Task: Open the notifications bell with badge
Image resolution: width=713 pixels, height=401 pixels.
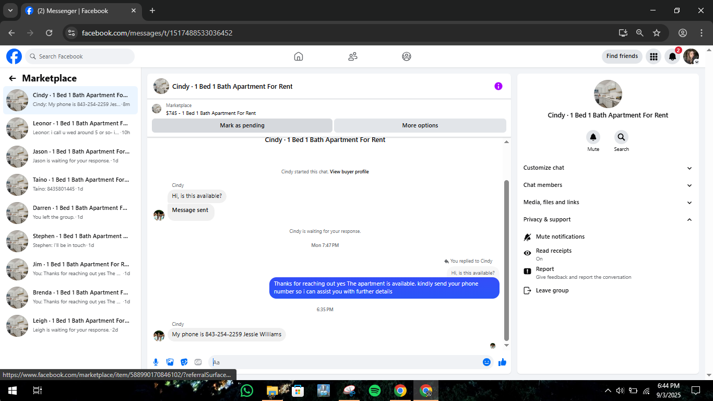Action: point(673,56)
